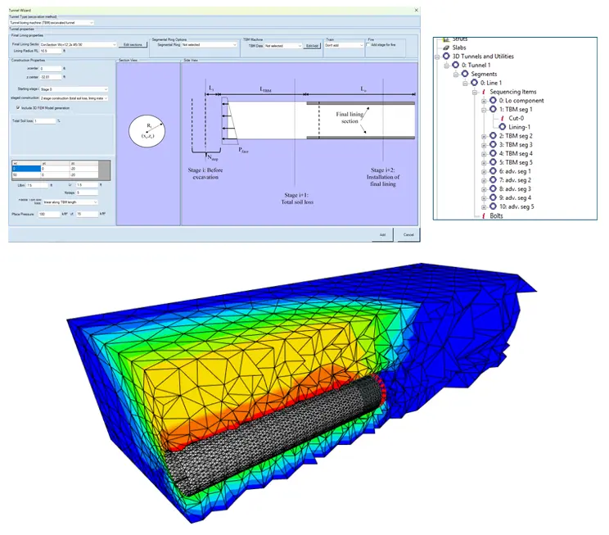Expand the 6: adv. seg 1 node
Screen dimensions: 609x535
tap(484, 172)
